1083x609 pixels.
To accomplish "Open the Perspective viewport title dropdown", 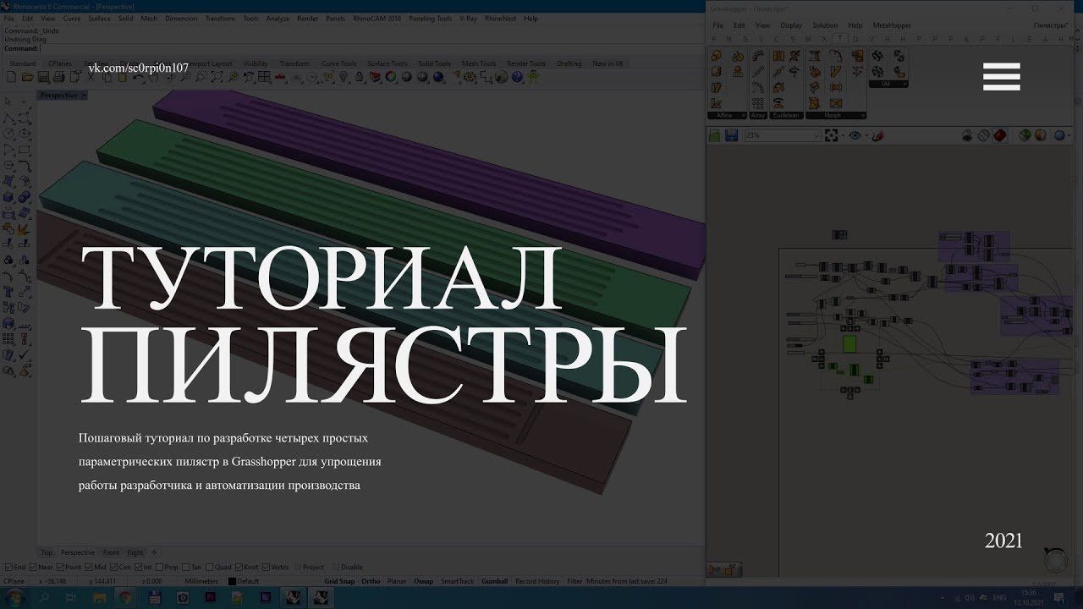I will pyautogui.click(x=83, y=96).
